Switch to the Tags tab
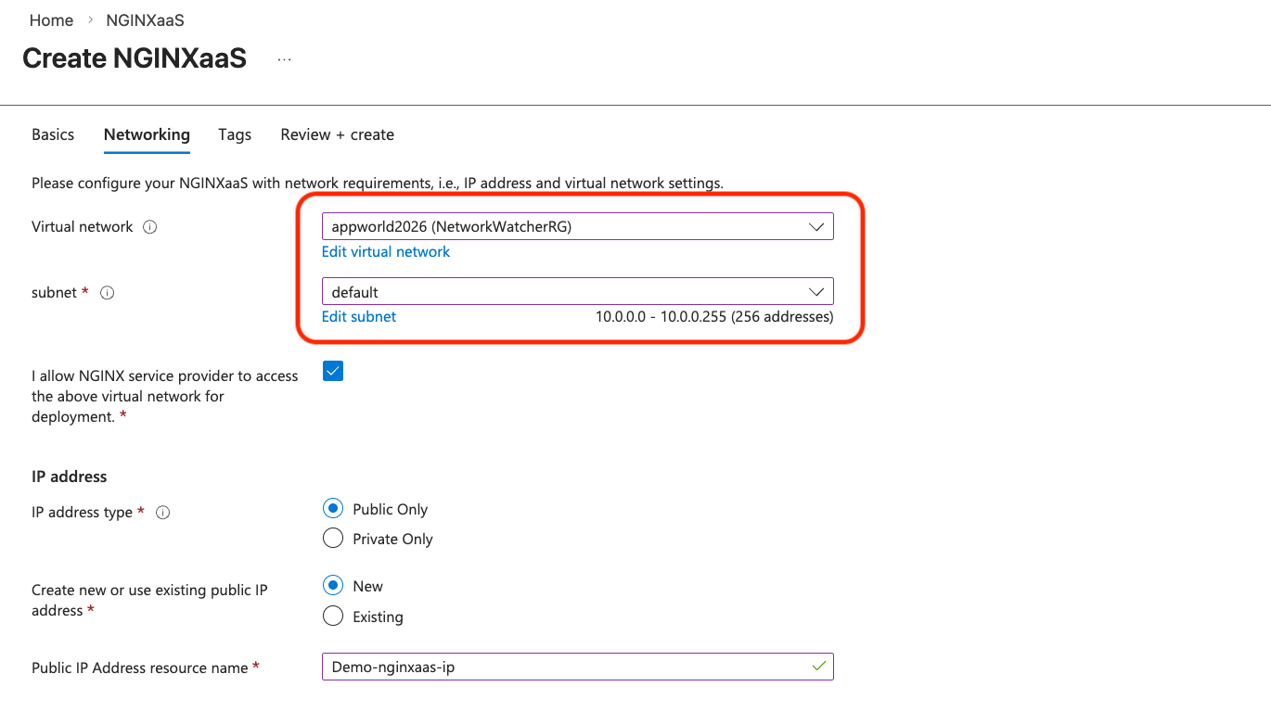The image size is (1271, 712). tap(235, 134)
